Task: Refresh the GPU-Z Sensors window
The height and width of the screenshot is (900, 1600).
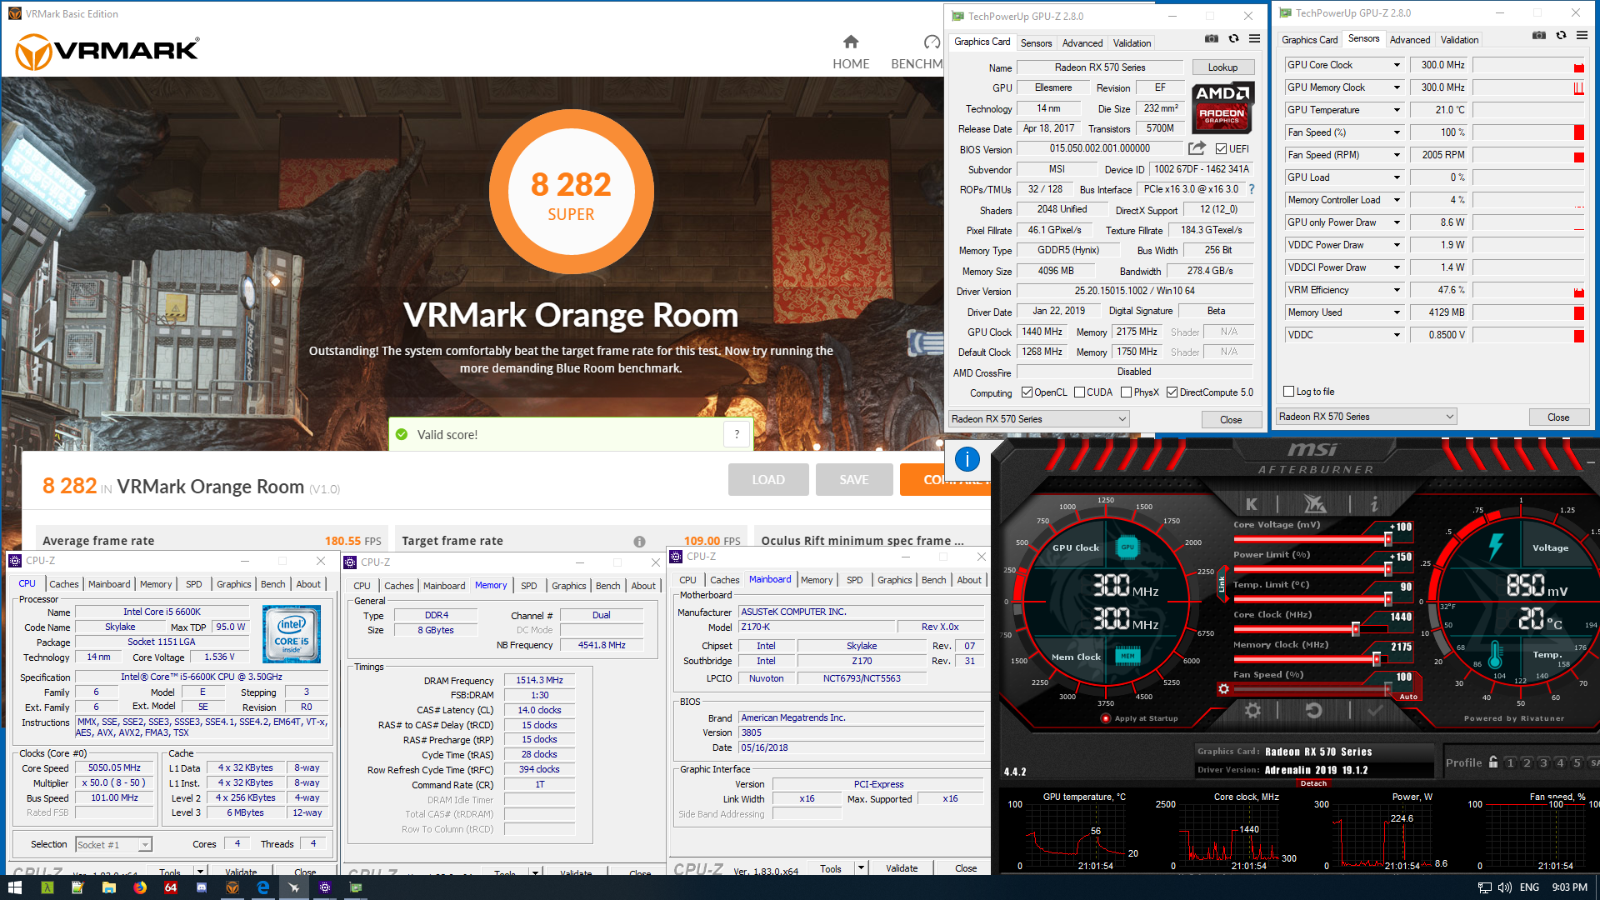Action: [1561, 35]
